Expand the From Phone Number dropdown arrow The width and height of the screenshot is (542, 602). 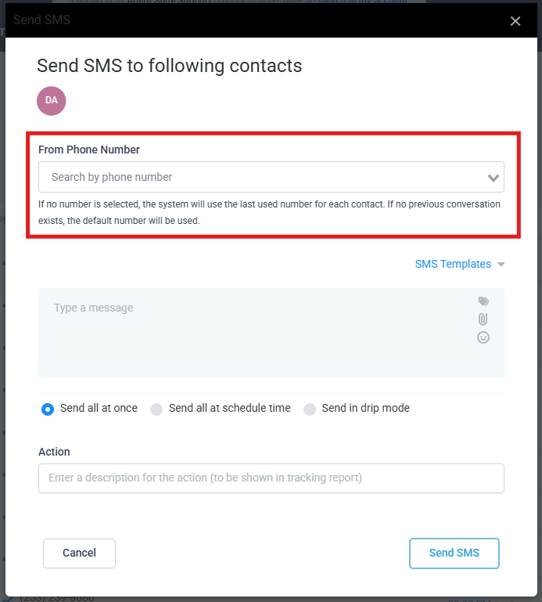[494, 178]
